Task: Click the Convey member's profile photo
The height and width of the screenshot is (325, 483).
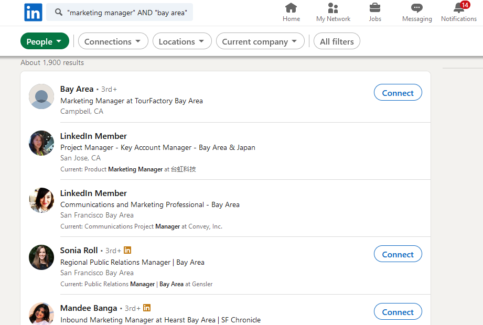Action: coord(41,200)
